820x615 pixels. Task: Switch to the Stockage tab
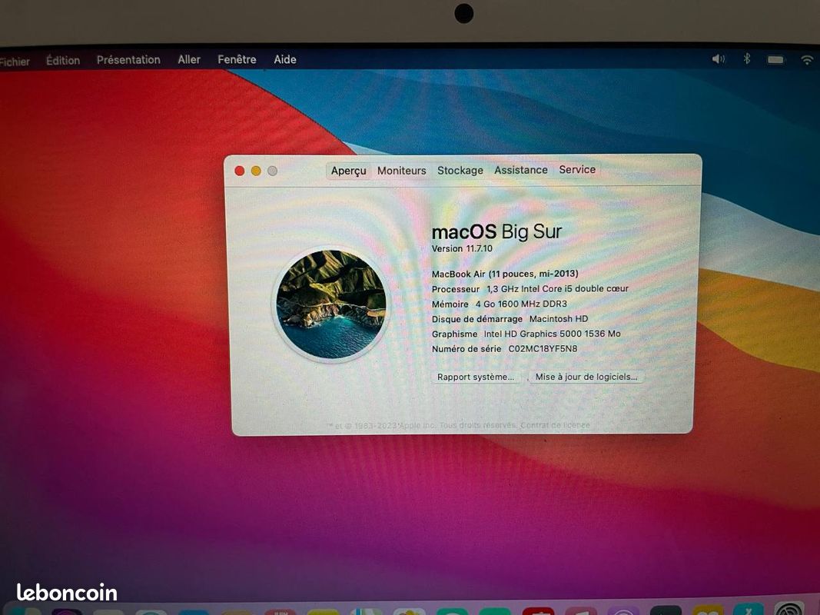click(x=460, y=170)
